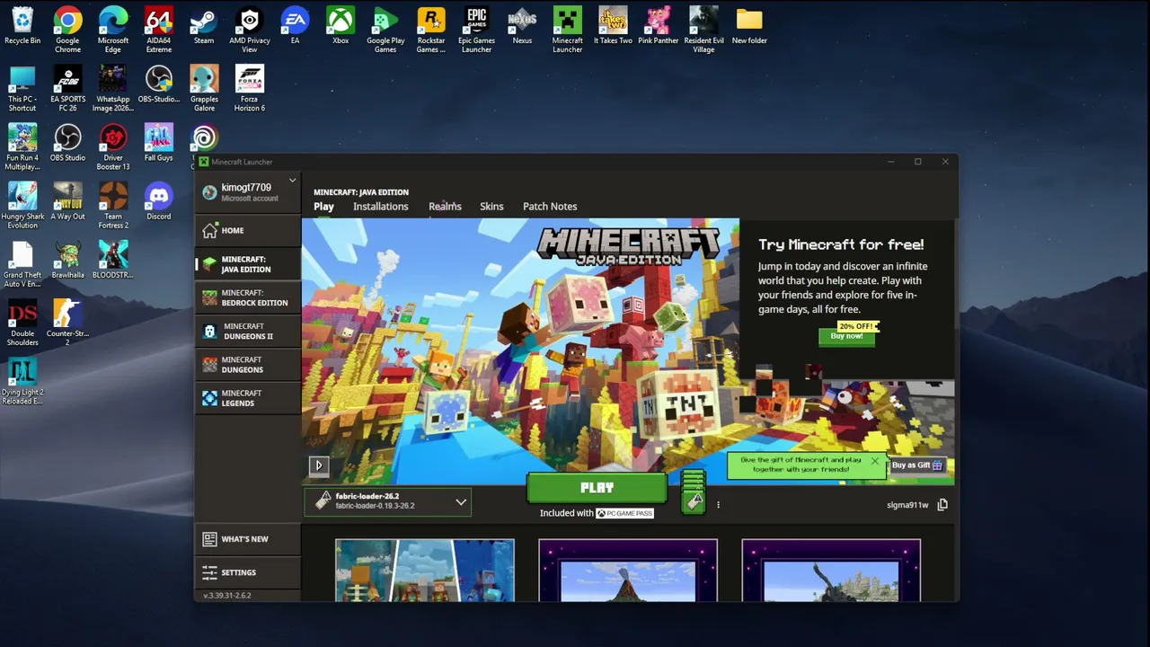Select the Discord desktop shortcut

click(159, 202)
